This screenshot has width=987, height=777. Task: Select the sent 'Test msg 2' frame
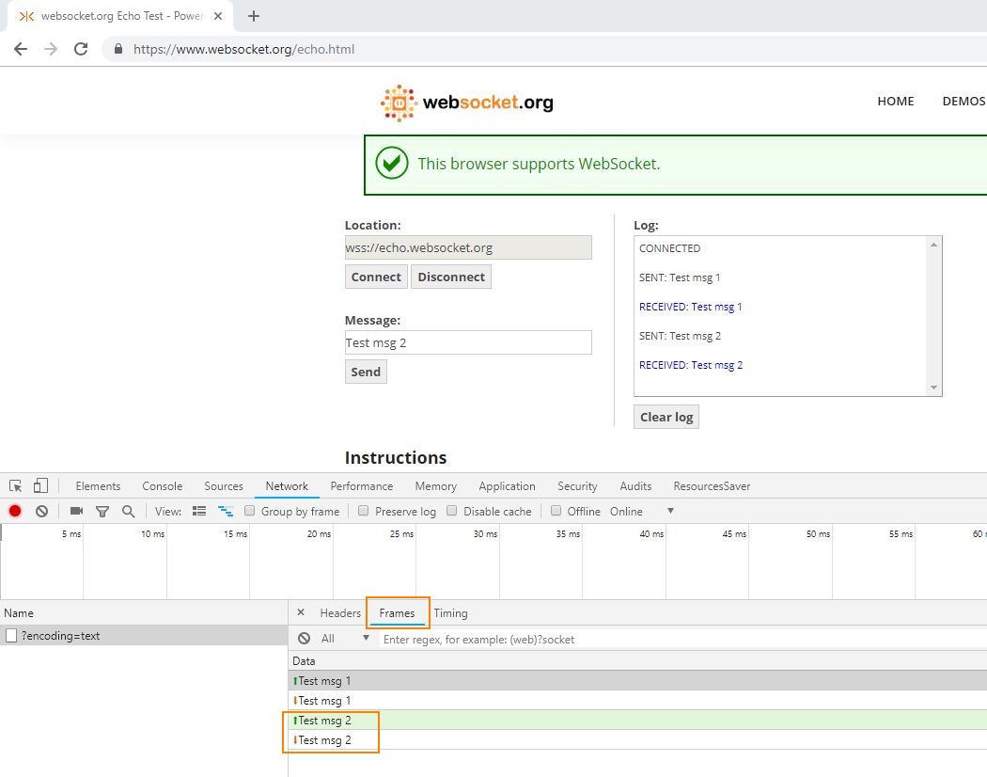point(637,721)
